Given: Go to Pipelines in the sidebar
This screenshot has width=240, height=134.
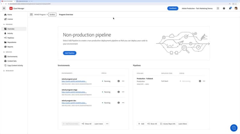Looking at the screenshot, I should [x=11, y=38].
